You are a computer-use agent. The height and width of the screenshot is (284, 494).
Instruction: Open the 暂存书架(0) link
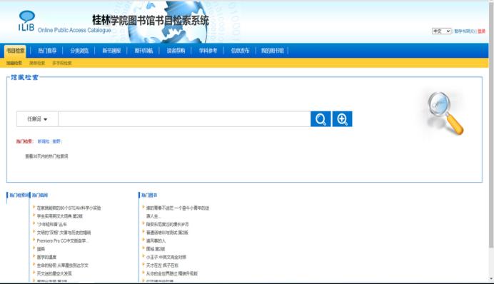point(465,31)
